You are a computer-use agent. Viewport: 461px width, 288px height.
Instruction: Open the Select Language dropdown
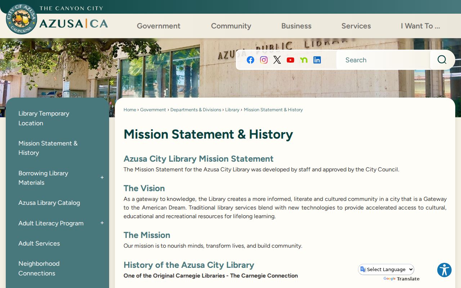coord(386,269)
